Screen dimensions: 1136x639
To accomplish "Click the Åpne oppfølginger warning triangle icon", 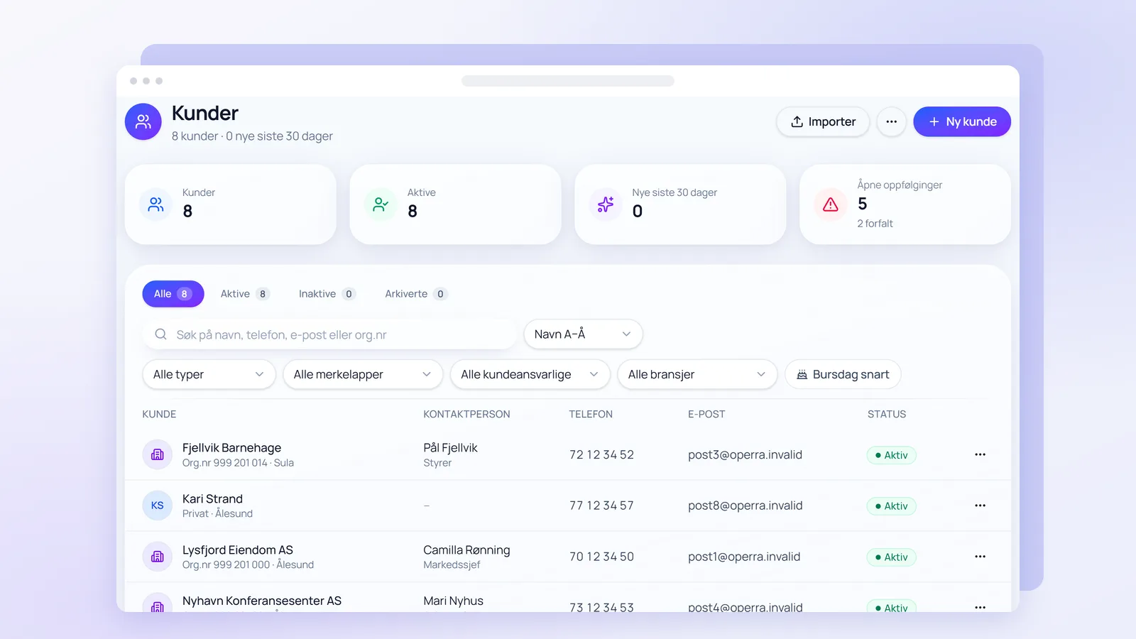I will tap(830, 204).
